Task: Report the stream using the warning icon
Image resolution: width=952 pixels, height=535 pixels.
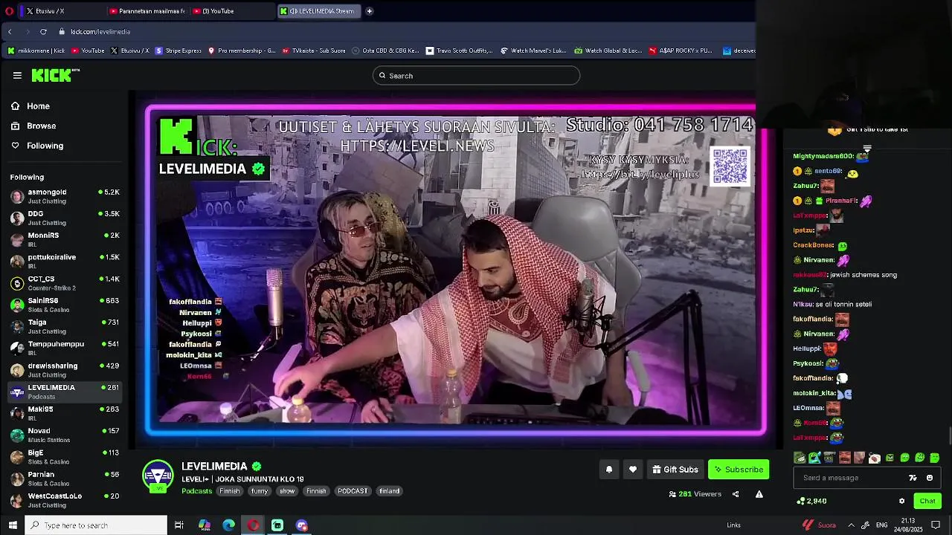Action: (759, 494)
